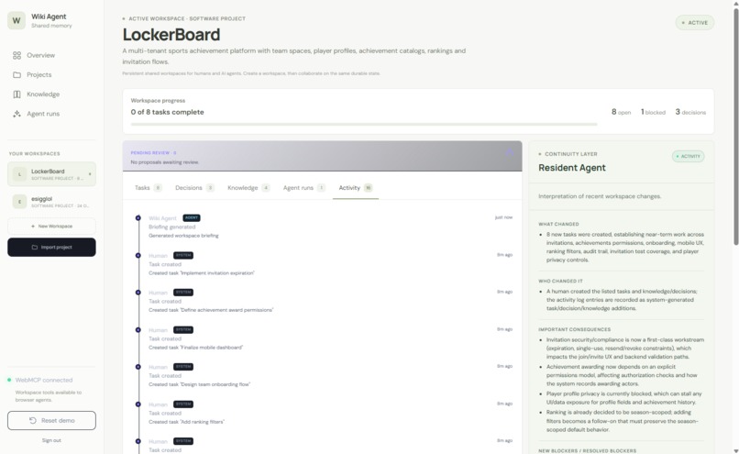Click the Knowledge book icon
Screen dimensions: 739x454
click(17, 94)
